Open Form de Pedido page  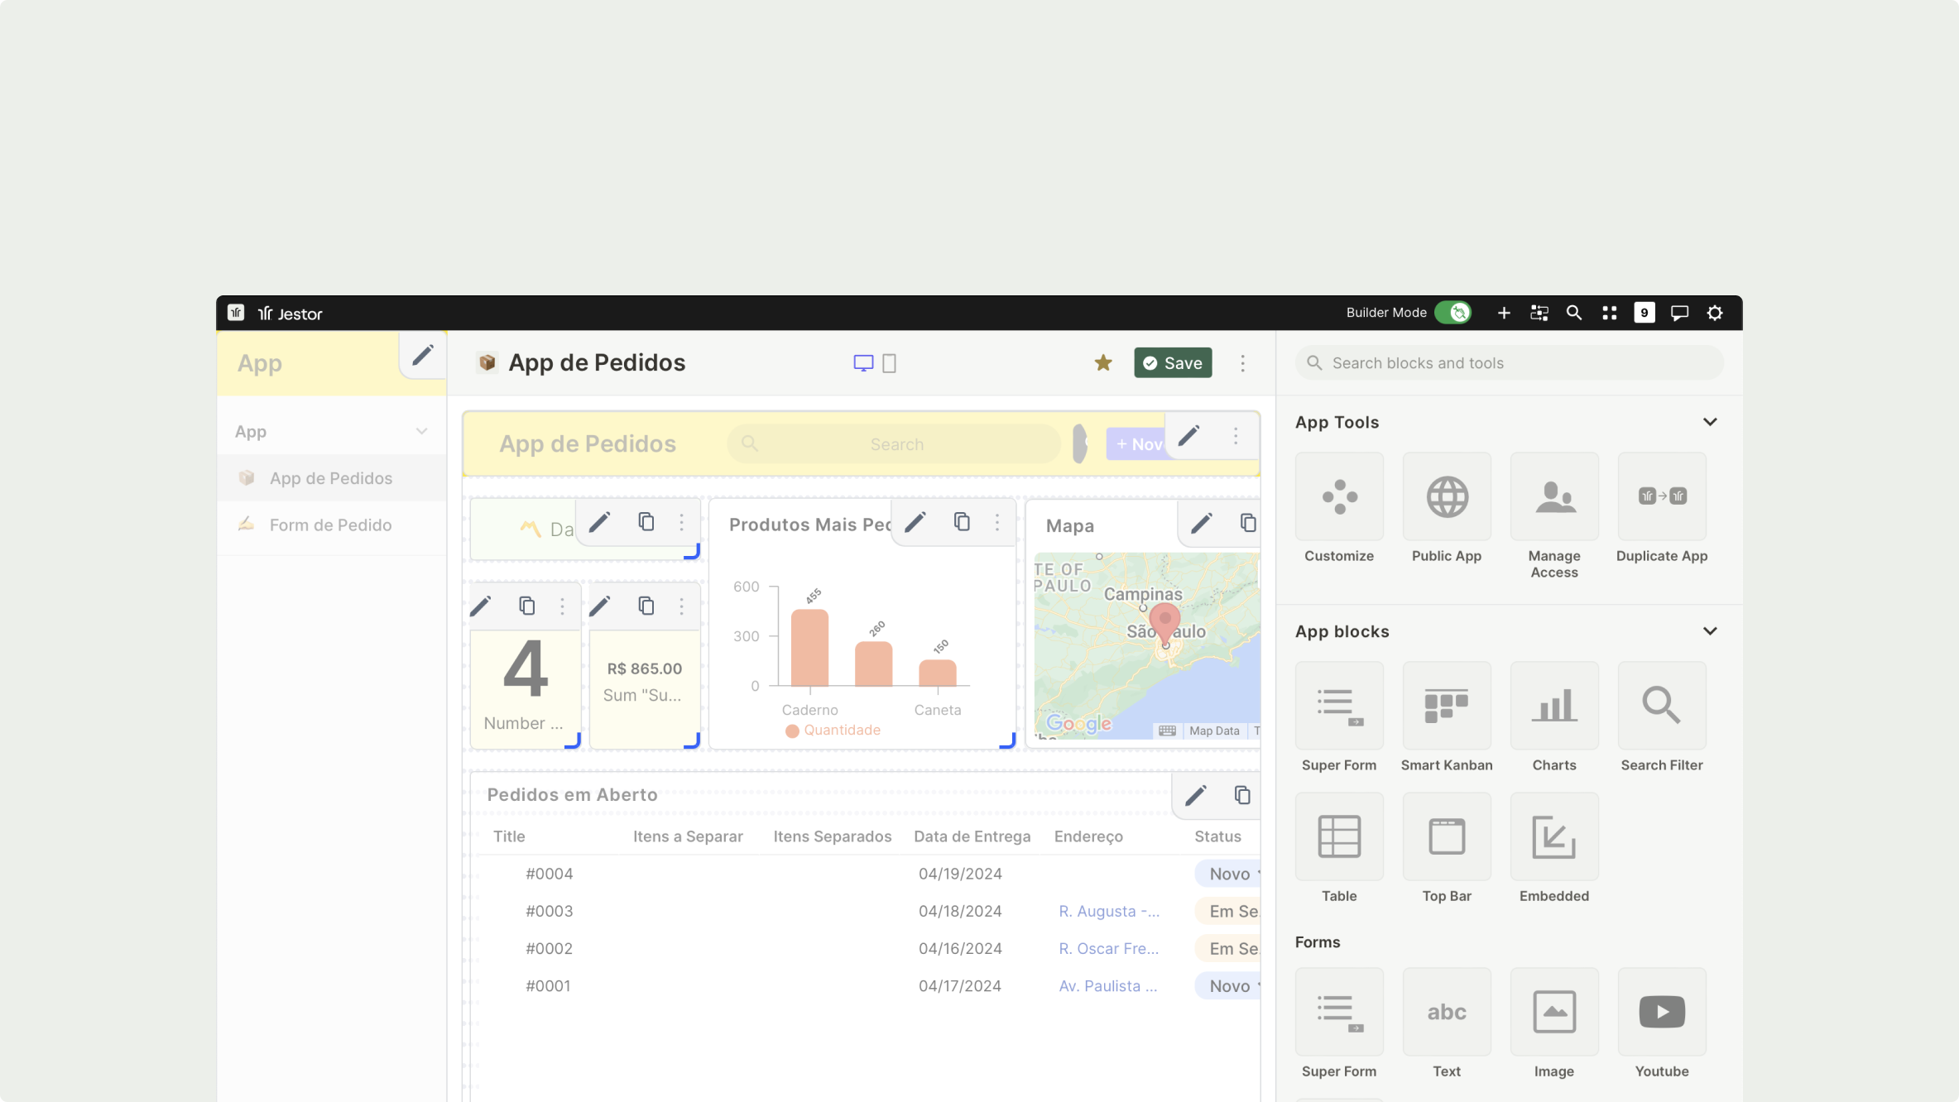point(330,525)
